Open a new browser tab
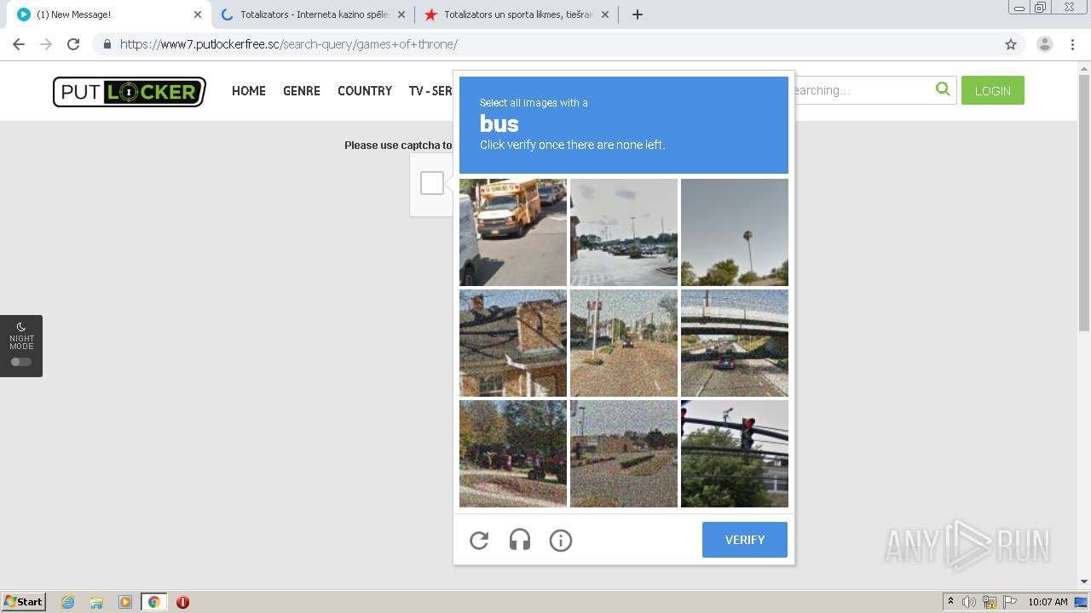This screenshot has height=613, width=1091. (x=638, y=14)
